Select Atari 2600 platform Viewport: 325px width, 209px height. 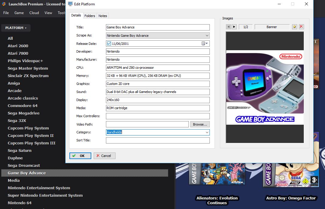(x=18, y=46)
